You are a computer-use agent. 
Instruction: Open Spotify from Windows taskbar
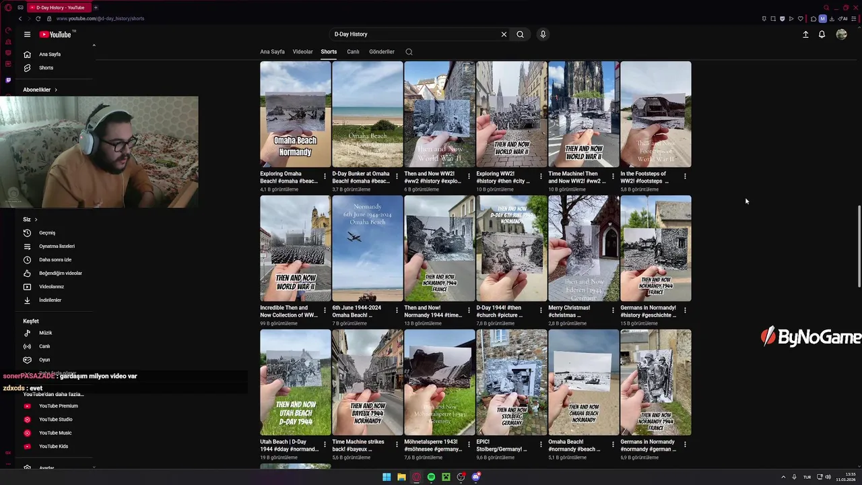pyautogui.click(x=431, y=477)
